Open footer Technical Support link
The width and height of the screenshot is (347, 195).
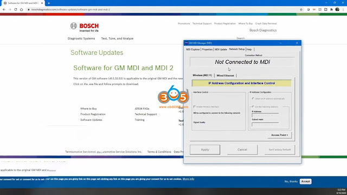[146, 114]
